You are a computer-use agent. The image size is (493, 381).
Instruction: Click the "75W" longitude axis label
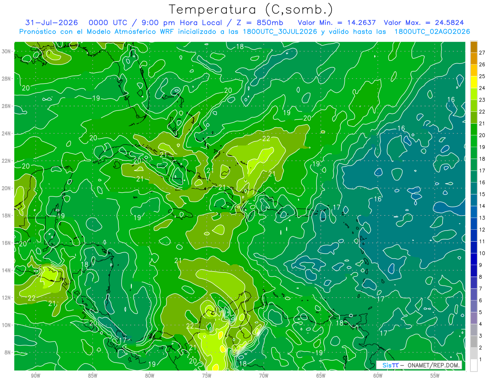coord(207,376)
